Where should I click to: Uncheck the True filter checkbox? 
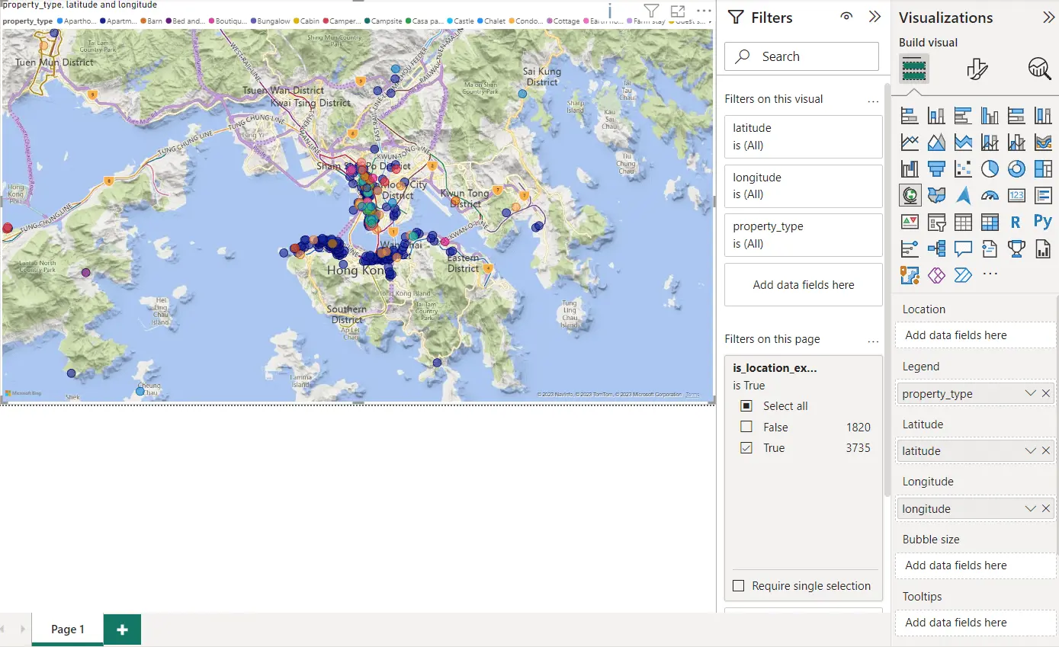tap(746, 448)
